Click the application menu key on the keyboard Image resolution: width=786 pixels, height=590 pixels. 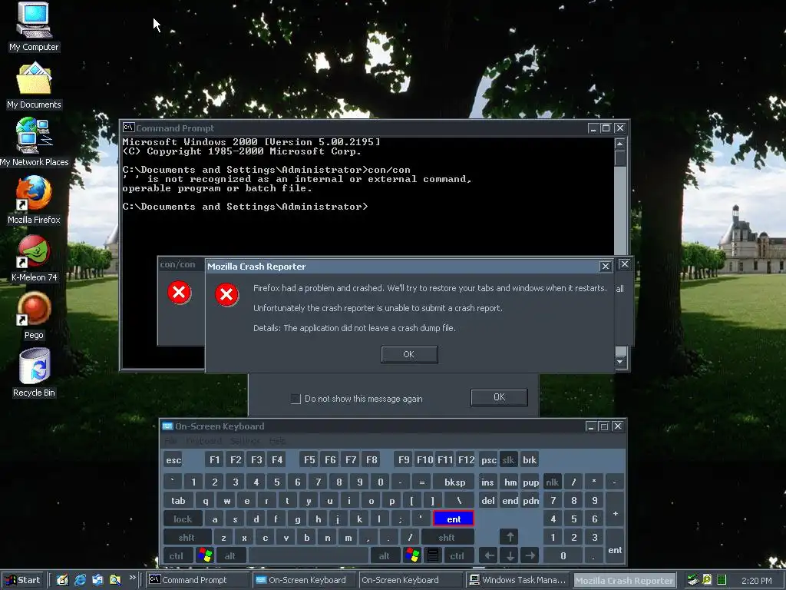[x=433, y=555]
